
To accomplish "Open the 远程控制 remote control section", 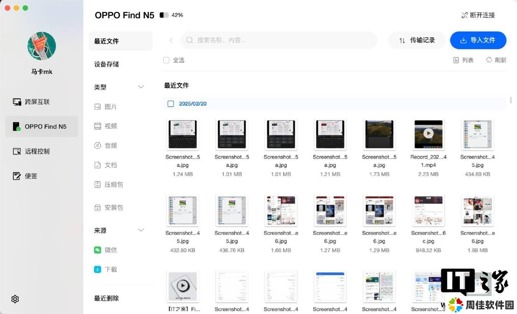I will click(31, 151).
